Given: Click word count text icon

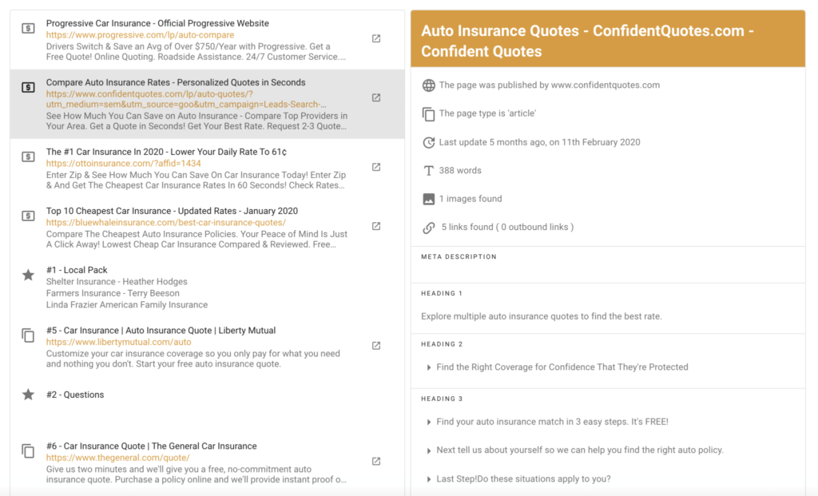Looking at the screenshot, I should pyautogui.click(x=429, y=171).
